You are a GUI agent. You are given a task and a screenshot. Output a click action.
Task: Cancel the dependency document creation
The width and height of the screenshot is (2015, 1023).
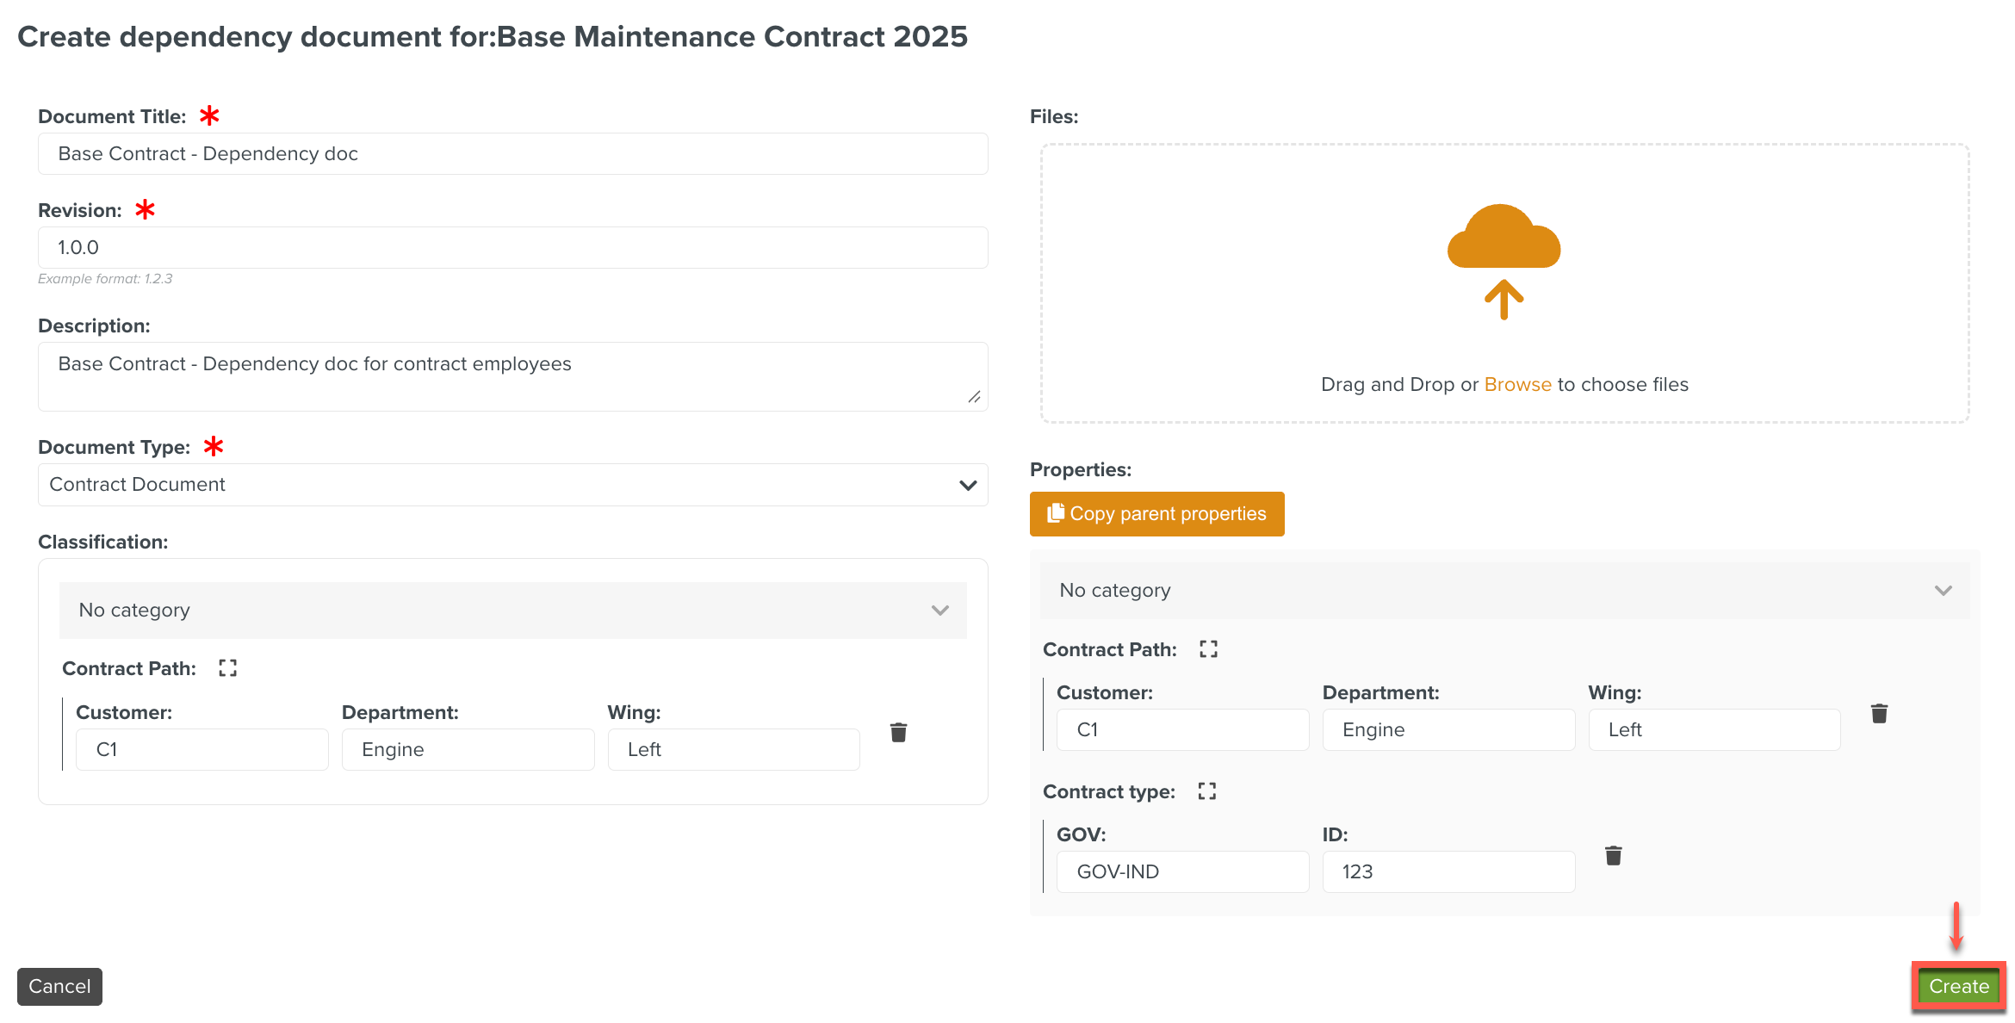59,986
